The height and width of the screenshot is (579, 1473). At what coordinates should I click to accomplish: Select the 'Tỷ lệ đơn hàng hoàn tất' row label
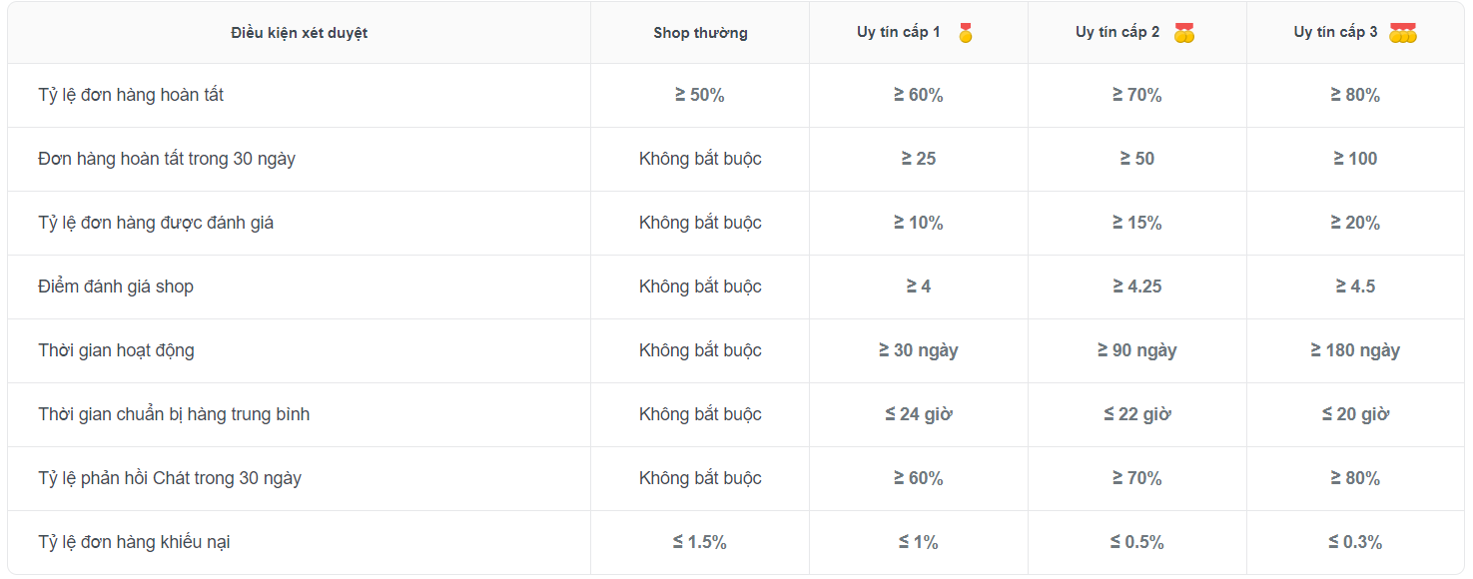(x=131, y=95)
